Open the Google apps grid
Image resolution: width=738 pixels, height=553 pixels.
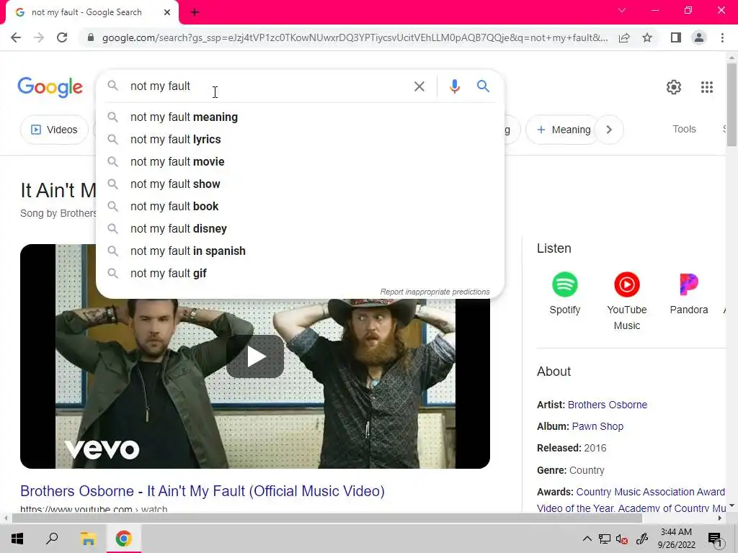coord(706,87)
